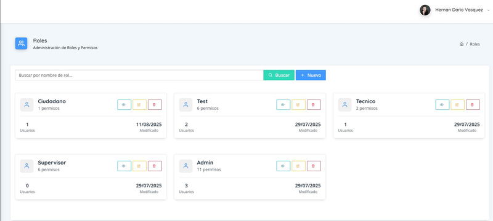Click '11 permisos' under Admin
493x221 pixels.
209,169
